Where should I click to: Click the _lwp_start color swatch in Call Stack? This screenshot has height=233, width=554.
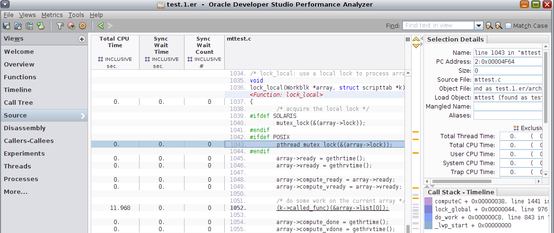(428, 225)
